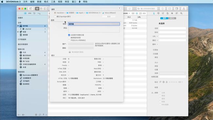Open the annotations speech bubble inspector
Viewport: 213px width, 120px height.
(158, 13)
